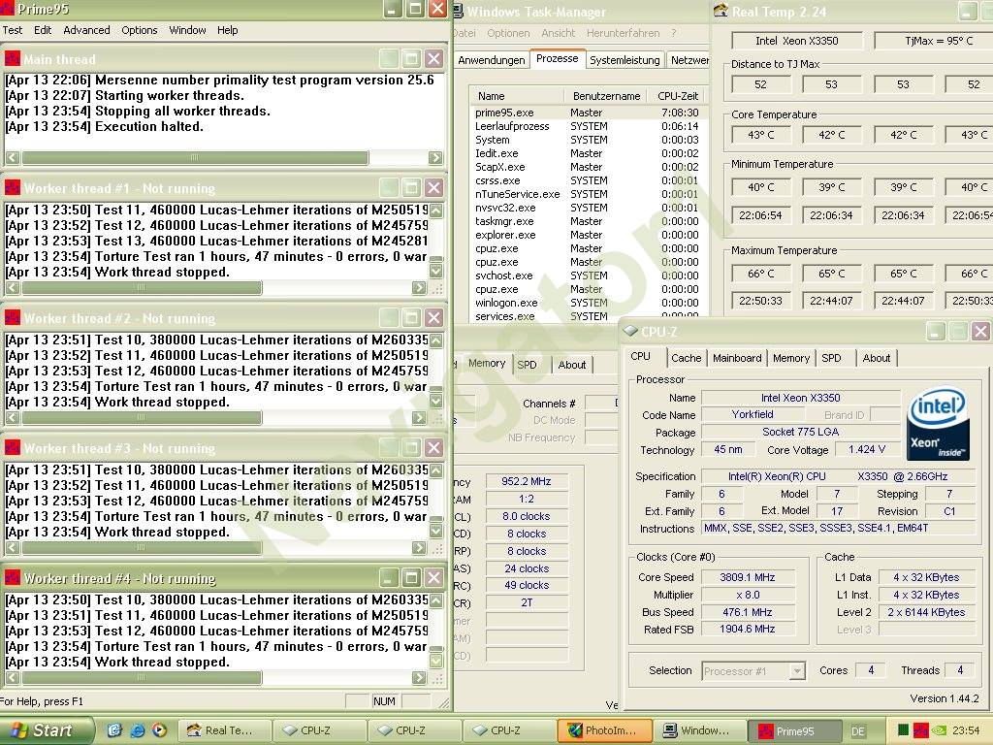Select nTuneService.exe process row
The width and height of the screenshot is (993, 745).
587,194
